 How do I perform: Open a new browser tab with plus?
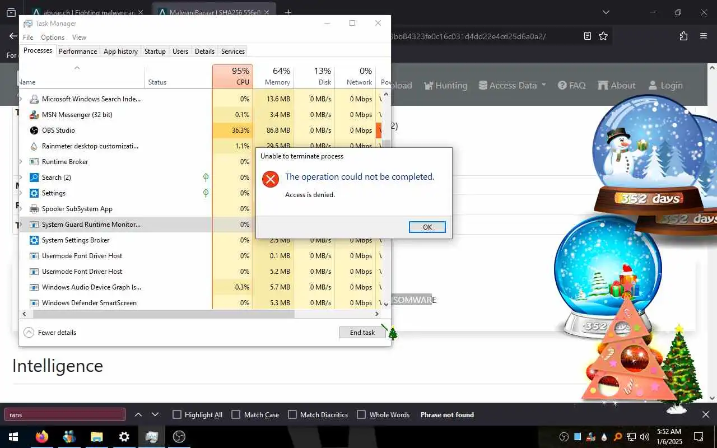(x=288, y=12)
